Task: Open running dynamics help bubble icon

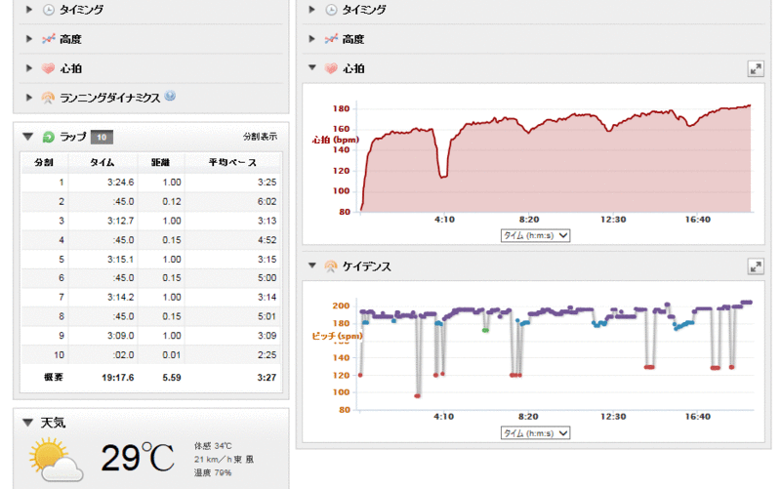Action: pos(170,96)
